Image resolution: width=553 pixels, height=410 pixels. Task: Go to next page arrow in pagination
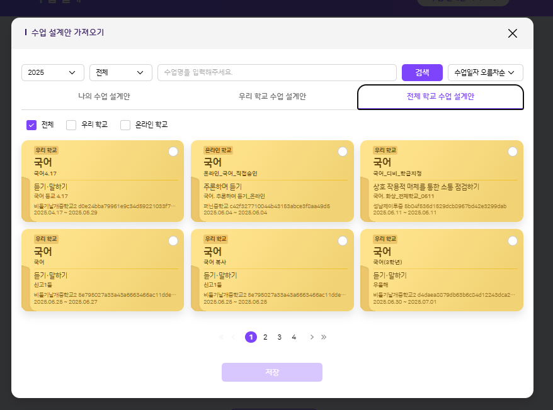[312, 337]
